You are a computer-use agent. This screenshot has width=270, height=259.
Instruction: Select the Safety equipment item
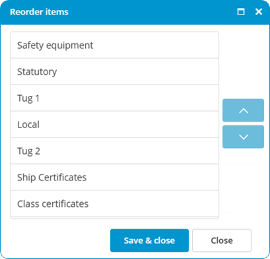tap(114, 45)
